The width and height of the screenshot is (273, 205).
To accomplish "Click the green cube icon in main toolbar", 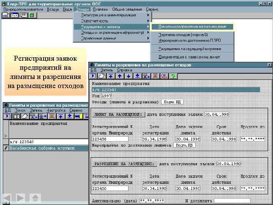I will 32,15.
